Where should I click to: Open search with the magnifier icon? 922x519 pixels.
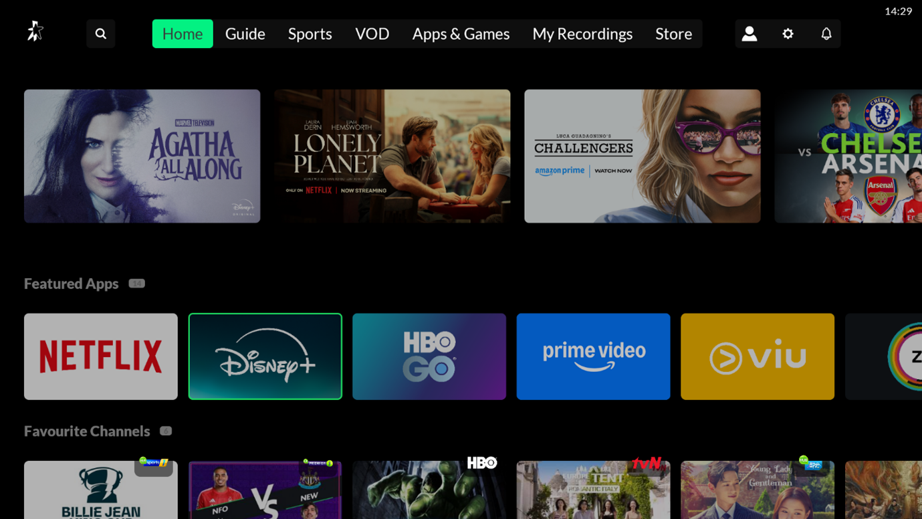[101, 33]
